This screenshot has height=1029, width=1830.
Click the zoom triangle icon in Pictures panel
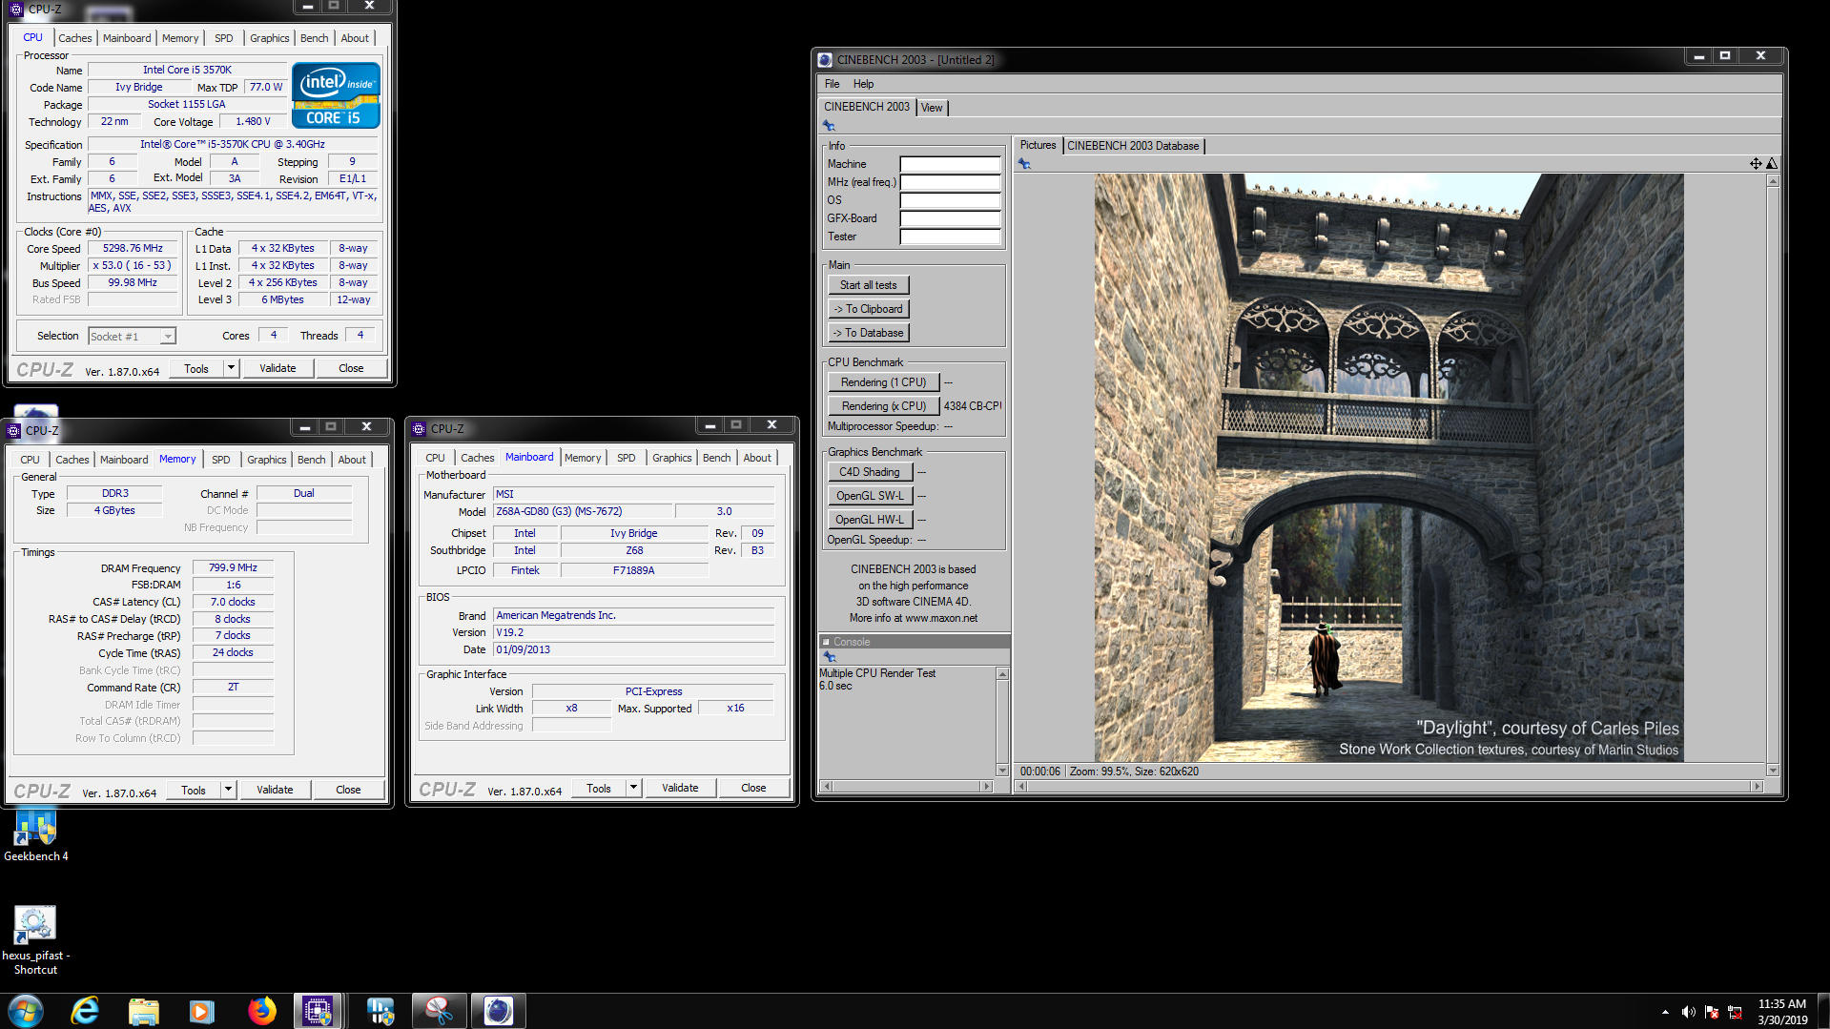click(1771, 164)
